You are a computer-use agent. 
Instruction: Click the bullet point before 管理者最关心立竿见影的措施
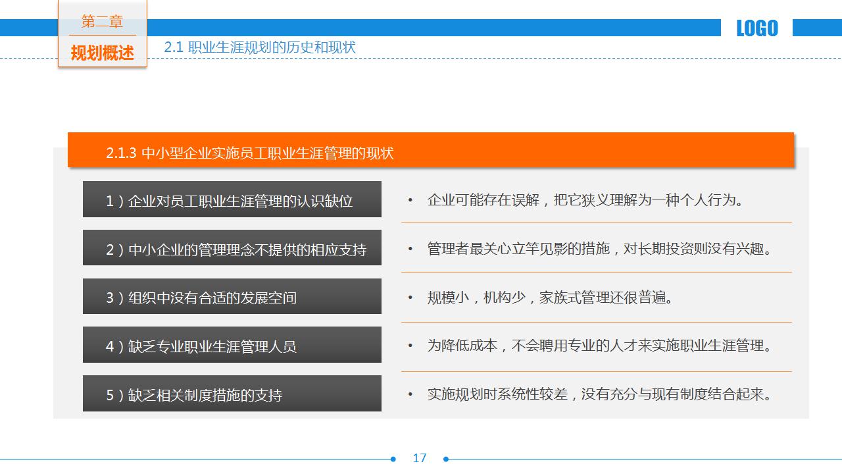tap(411, 248)
